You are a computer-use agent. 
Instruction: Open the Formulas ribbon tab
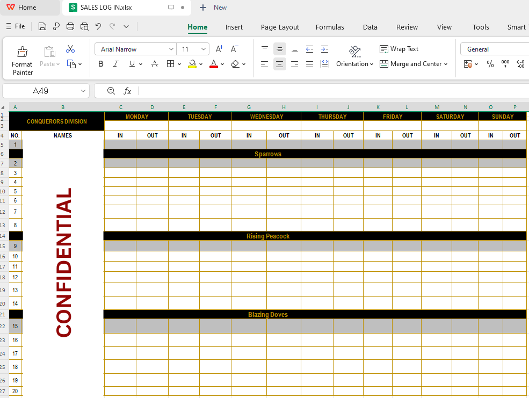click(x=330, y=27)
